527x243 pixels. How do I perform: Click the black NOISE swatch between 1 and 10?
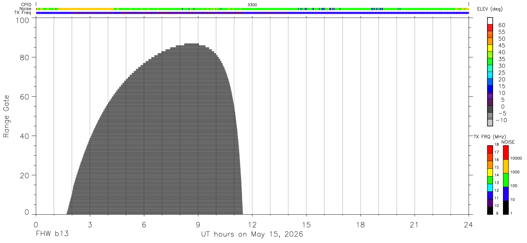(506, 207)
